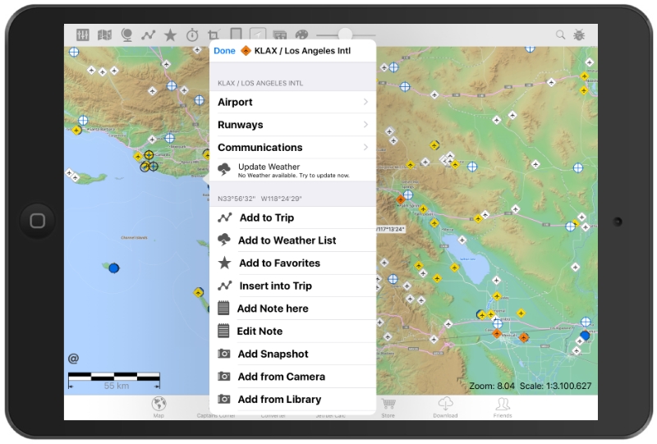Click the orange KLAX airport diamond in header
Viewport: 657px width, 444px height.
pos(246,51)
